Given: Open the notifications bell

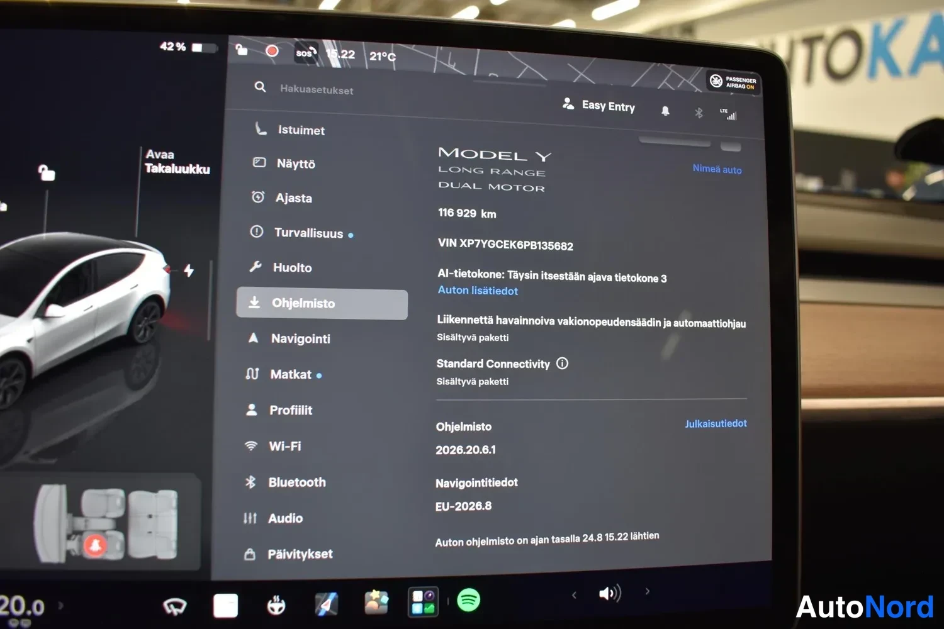Looking at the screenshot, I should (665, 111).
